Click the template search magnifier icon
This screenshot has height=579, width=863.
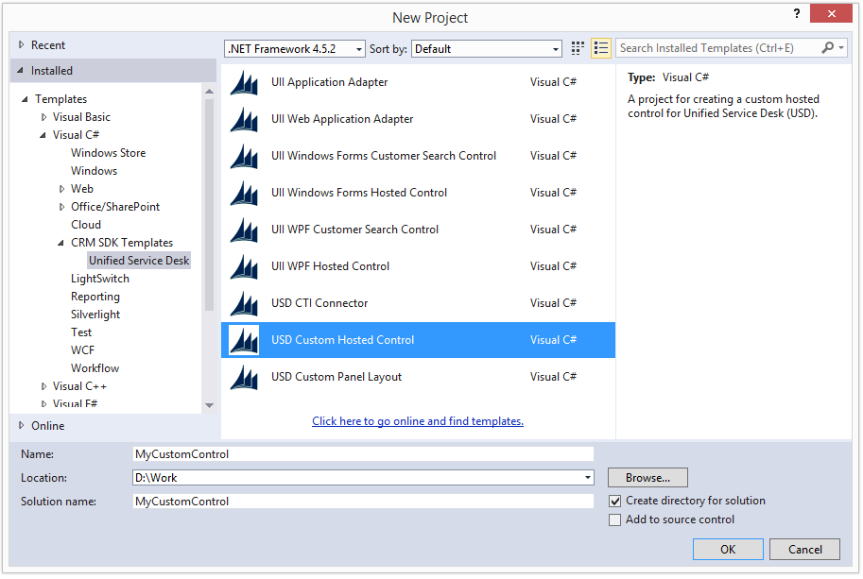pyautogui.click(x=826, y=48)
